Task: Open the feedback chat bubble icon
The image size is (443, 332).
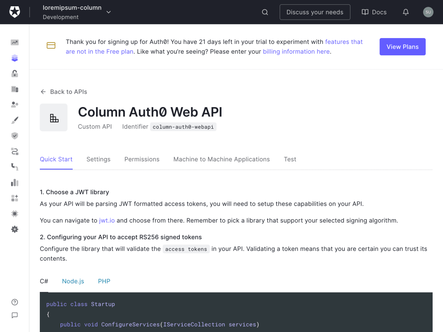Action: [15, 315]
